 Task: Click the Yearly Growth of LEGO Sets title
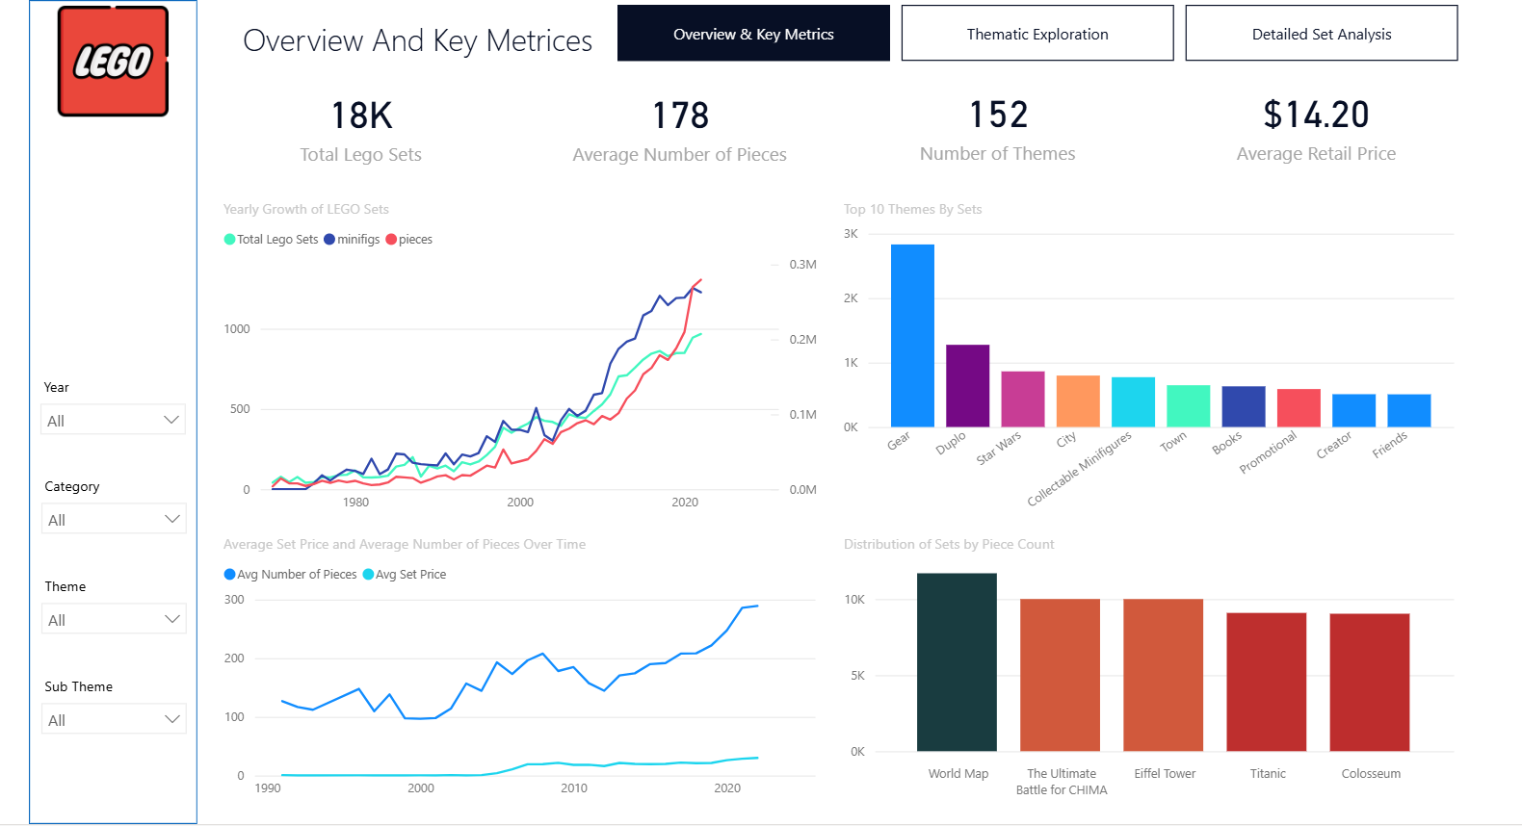(306, 209)
